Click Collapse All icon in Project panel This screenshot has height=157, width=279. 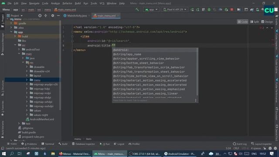tap(46, 16)
